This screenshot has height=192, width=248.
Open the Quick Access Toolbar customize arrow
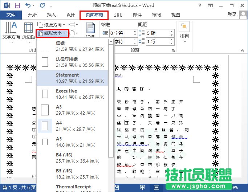(51, 6)
